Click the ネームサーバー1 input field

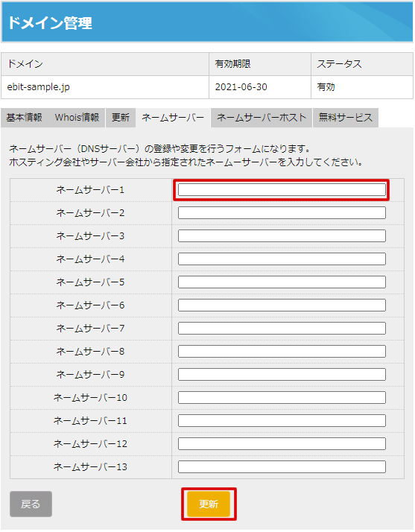(282, 190)
